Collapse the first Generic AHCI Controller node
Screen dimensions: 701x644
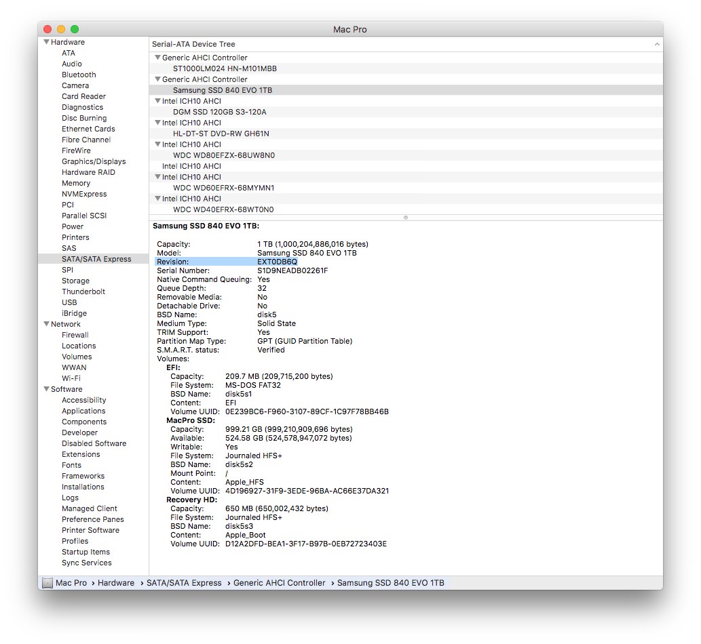click(x=157, y=58)
